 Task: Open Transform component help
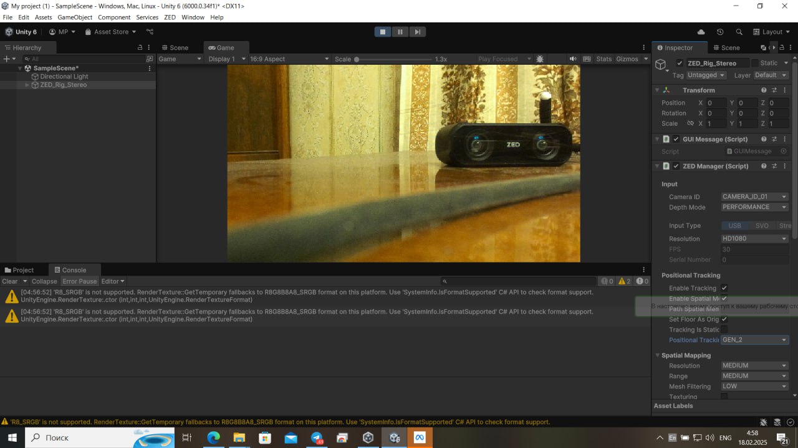(764, 90)
